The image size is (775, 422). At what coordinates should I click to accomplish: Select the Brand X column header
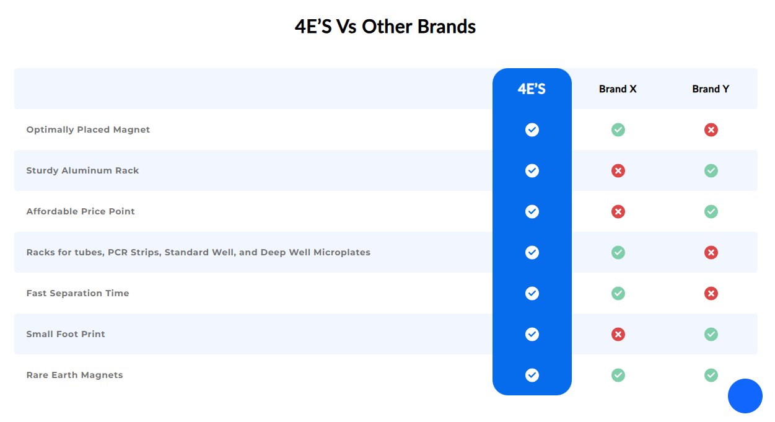click(x=618, y=89)
